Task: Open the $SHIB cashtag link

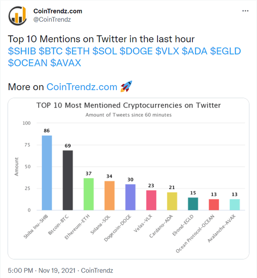Action: (x=22, y=51)
